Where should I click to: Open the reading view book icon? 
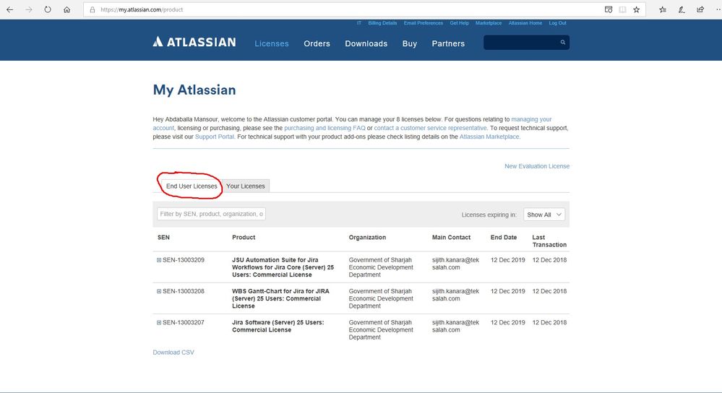[x=622, y=9]
